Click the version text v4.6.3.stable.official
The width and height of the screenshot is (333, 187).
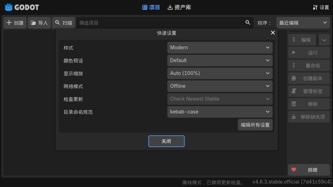pos(292,182)
